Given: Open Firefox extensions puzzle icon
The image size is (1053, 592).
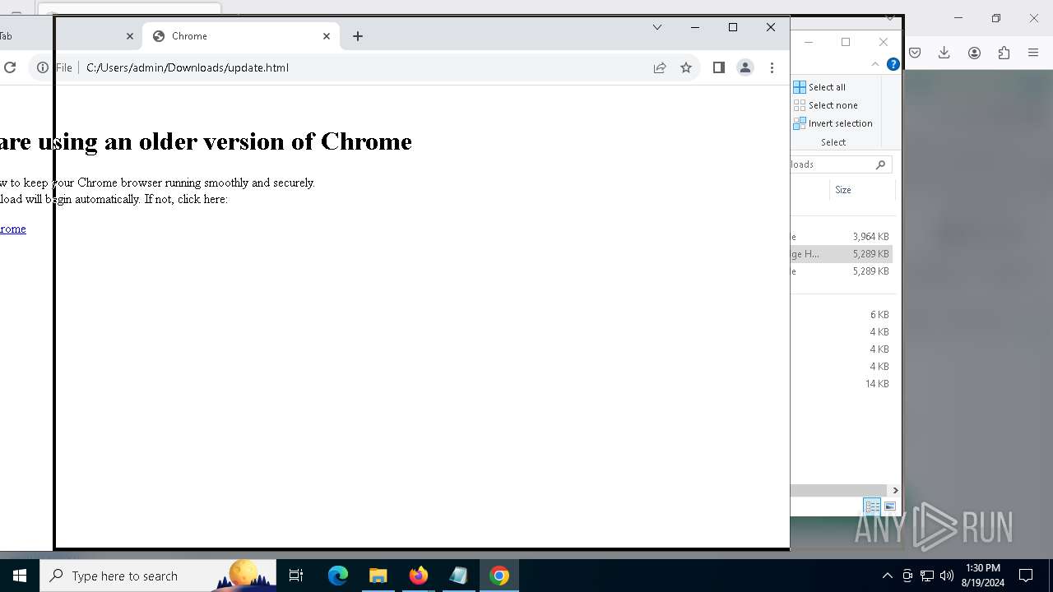Looking at the screenshot, I should (1004, 53).
